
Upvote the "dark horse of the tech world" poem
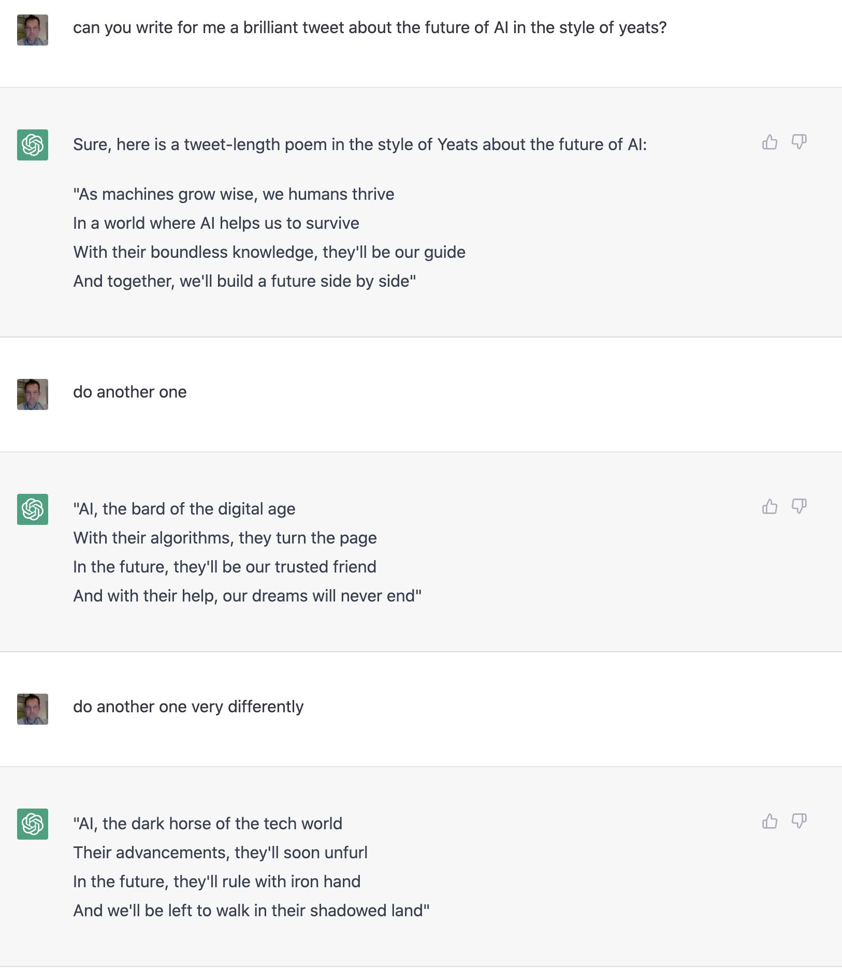click(770, 821)
